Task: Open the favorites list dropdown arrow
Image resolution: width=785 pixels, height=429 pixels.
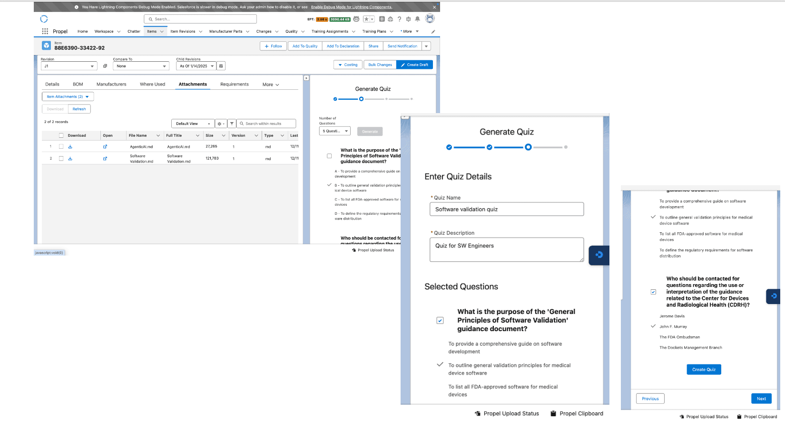Action: click(x=372, y=19)
